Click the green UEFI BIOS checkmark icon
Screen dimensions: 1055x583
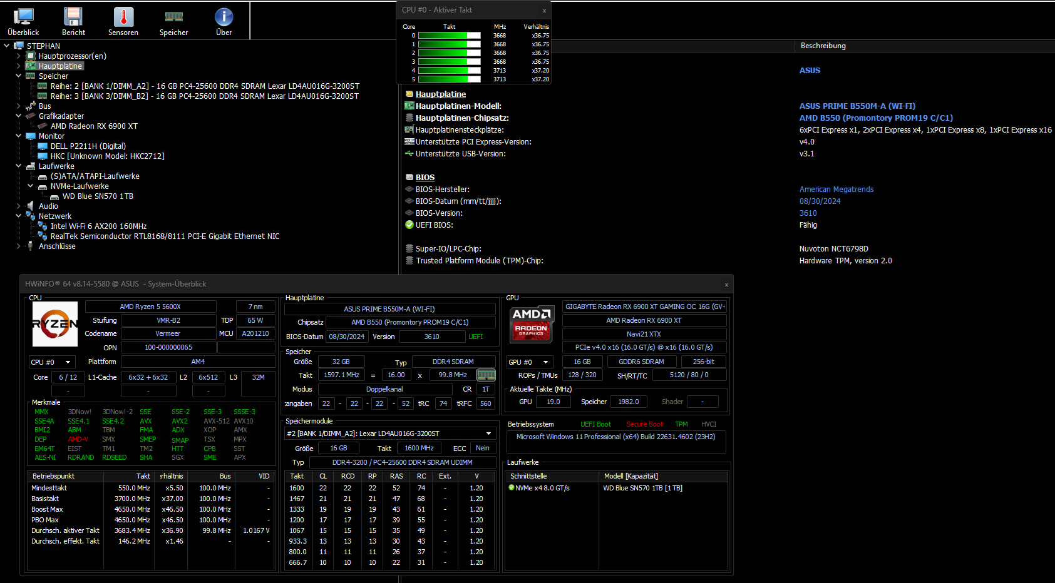pos(409,225)
